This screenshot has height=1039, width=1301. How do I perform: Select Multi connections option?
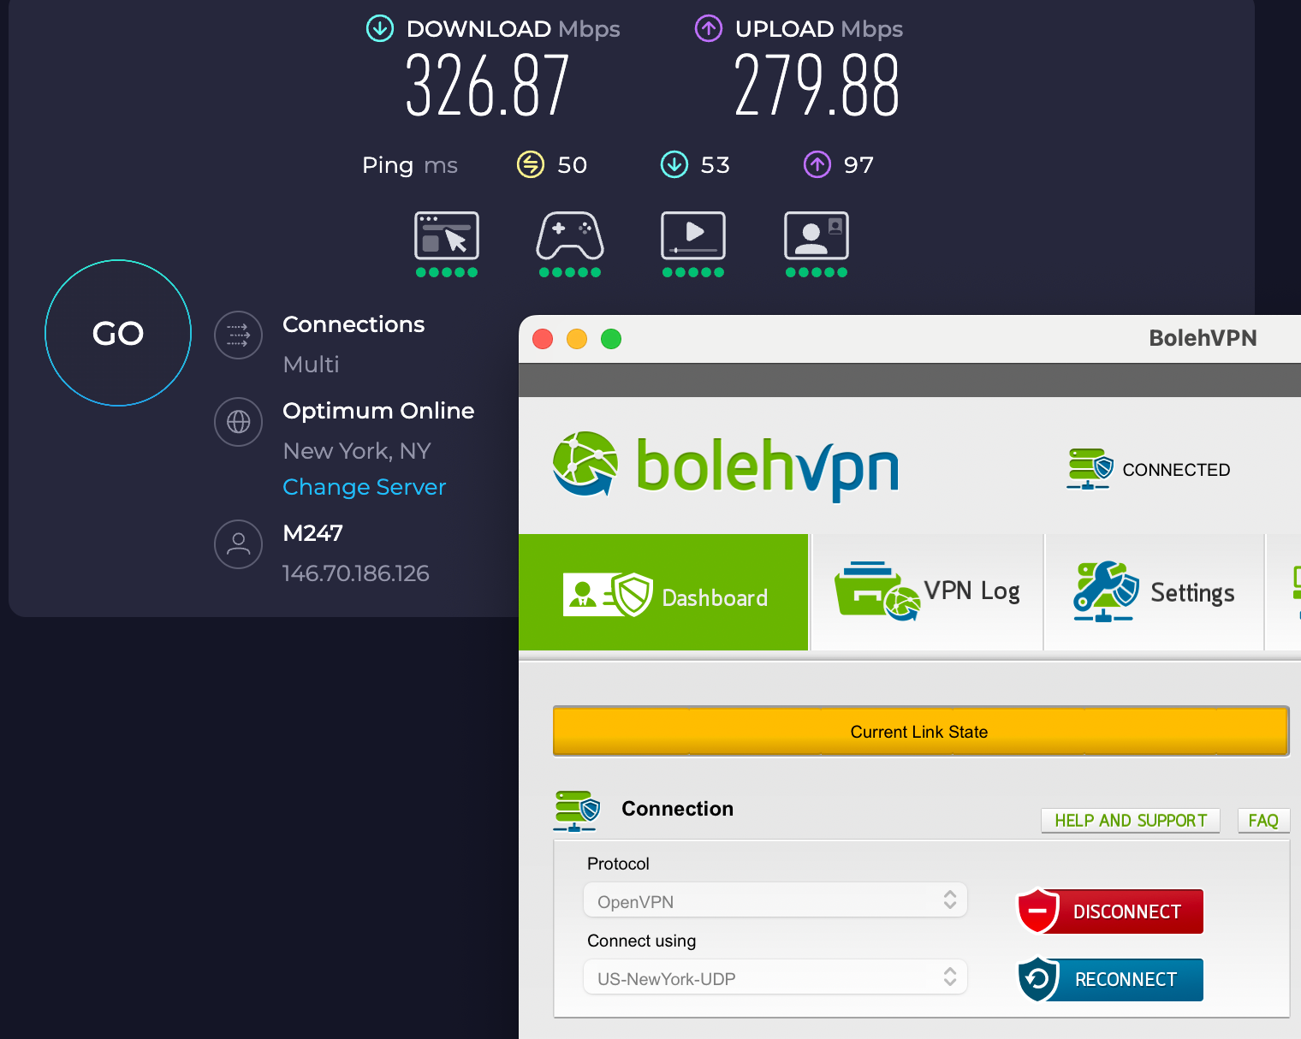tap(312, 365)
